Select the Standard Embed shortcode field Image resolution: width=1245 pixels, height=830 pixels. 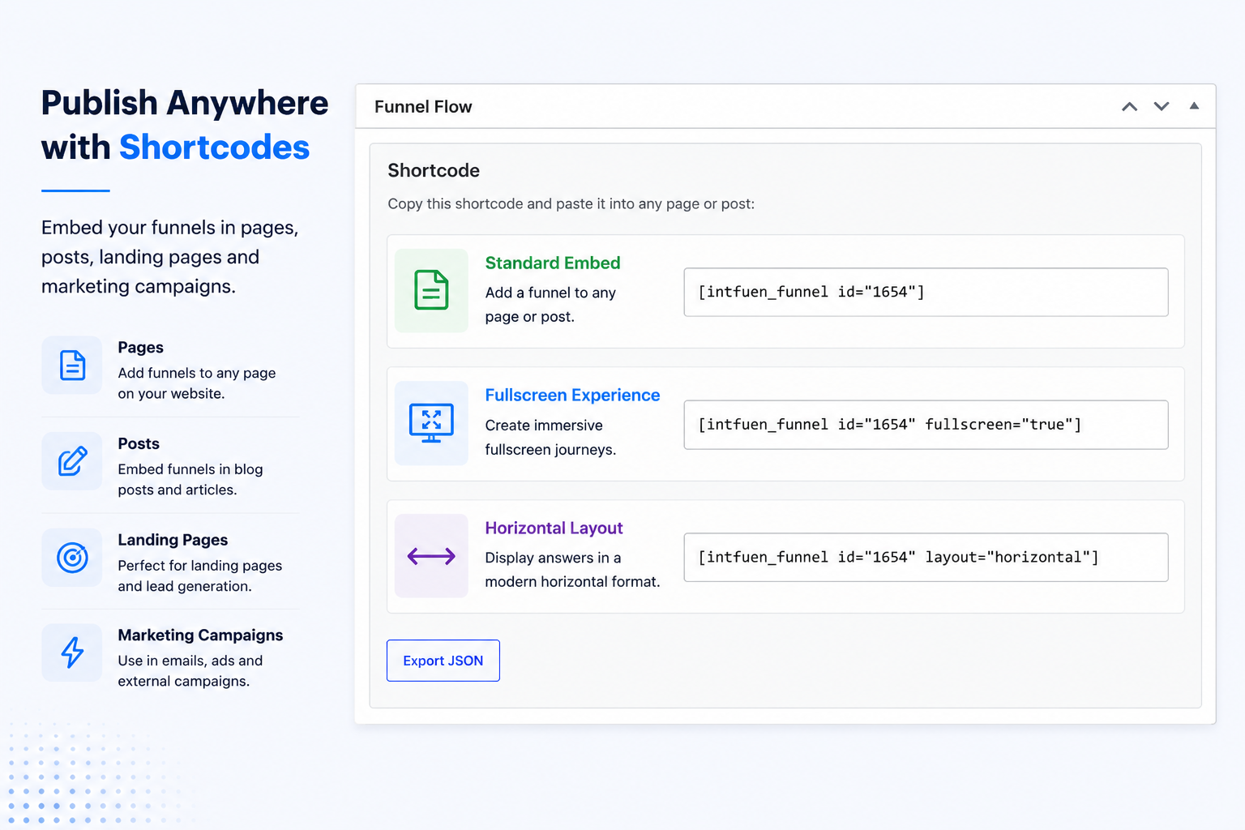point(926,292)
